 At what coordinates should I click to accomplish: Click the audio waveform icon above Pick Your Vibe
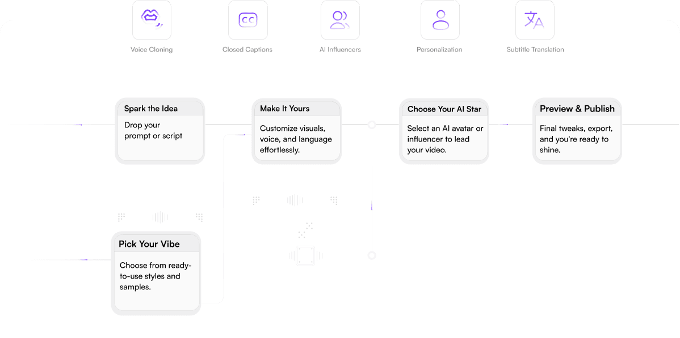coord(160,217)
